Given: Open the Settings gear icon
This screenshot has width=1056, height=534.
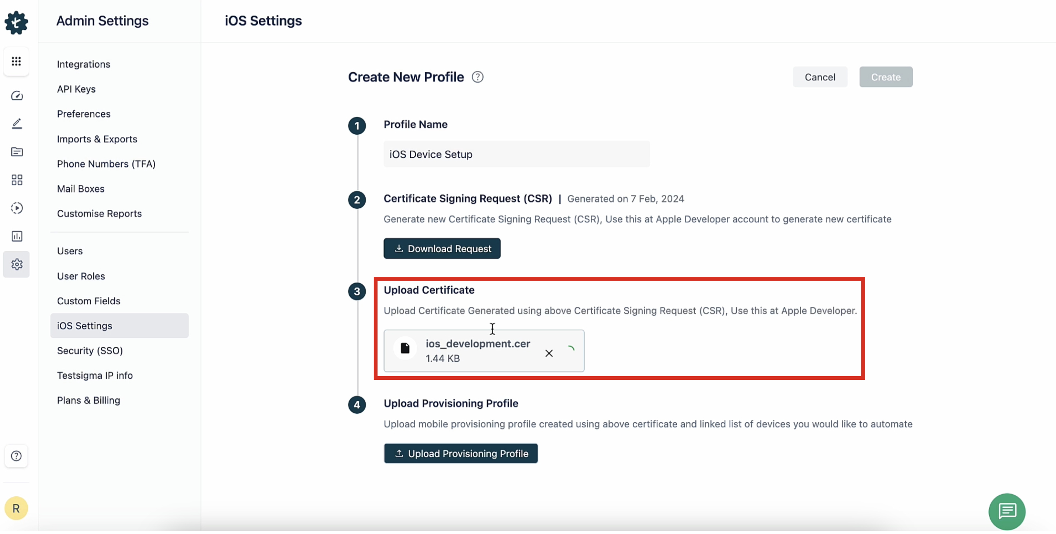Looking at the screenshot, I should 16,264.
